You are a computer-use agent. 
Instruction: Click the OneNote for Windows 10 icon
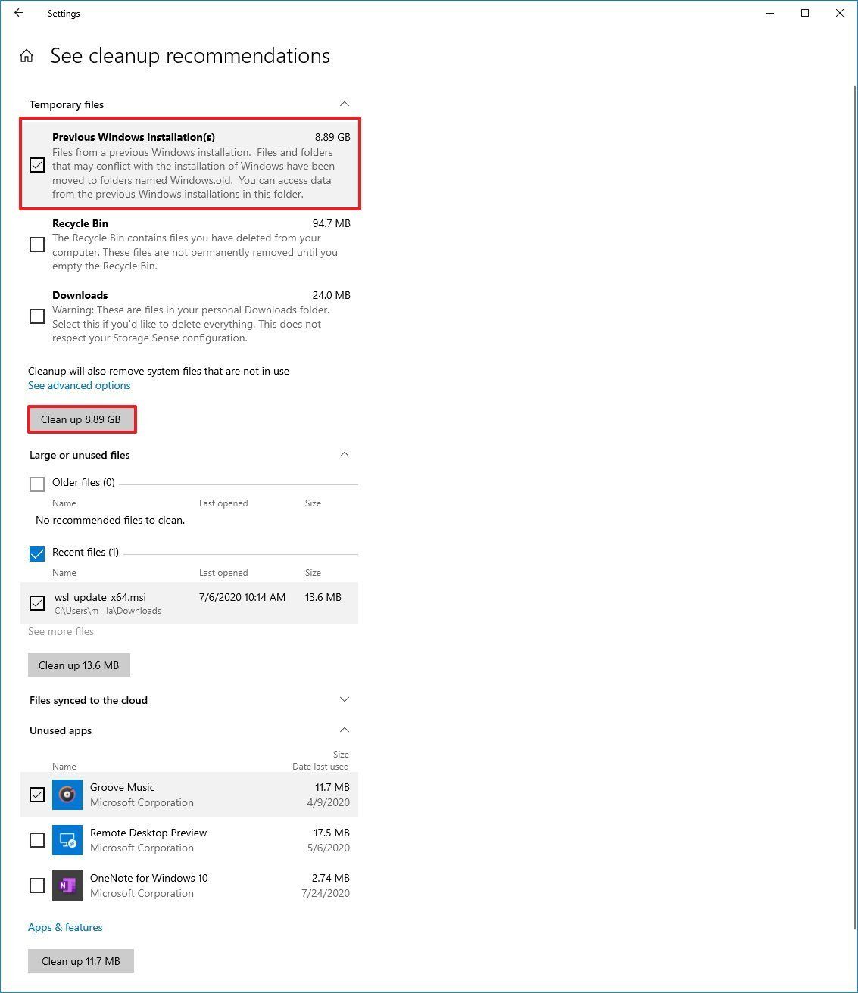coord(67,886)
